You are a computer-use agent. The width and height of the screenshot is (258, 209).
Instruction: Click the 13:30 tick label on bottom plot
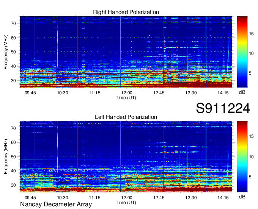pos(191,198)
